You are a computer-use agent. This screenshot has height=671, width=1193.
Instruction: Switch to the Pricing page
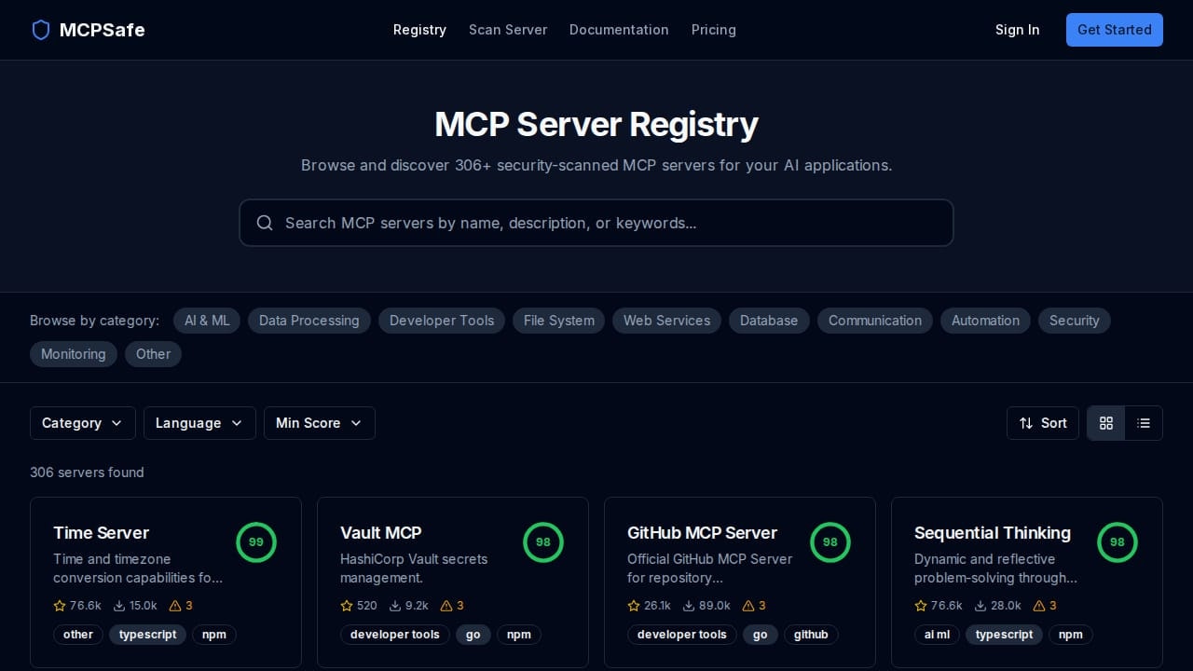[x=714, y=30]
